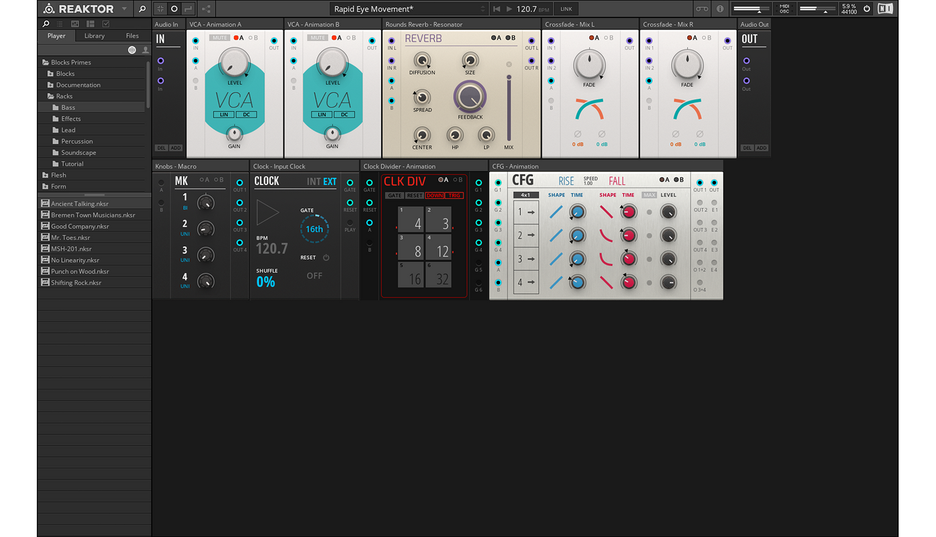
Task: Click the first Rise shape line in CFG
Action: tap(556, 212)
